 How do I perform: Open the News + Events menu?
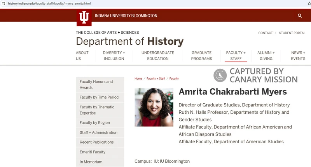tap(298, 56)
